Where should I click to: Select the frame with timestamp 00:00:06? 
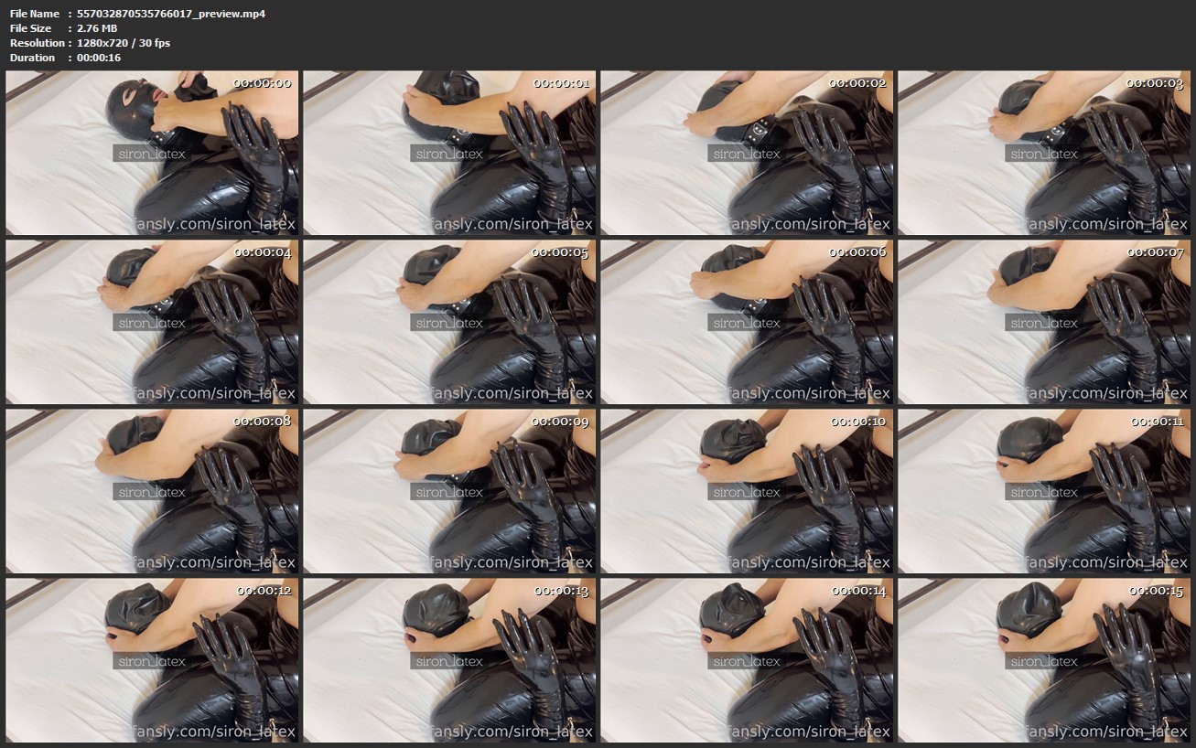point(747,322)
